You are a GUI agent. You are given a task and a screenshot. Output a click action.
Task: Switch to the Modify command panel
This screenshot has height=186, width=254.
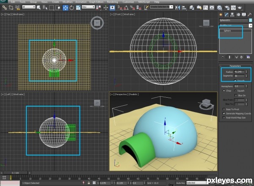point(226,15)
